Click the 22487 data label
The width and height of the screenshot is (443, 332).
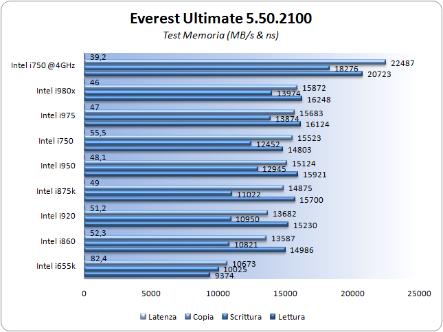click(403, 63)
